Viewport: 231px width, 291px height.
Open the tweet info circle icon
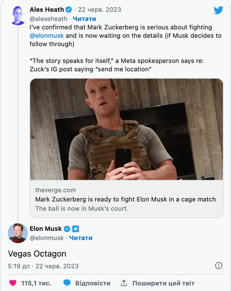coord(219,266)
